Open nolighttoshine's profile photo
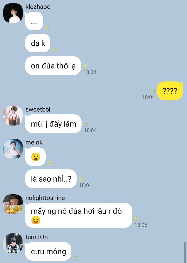187x263 pixels. (13, 204)
